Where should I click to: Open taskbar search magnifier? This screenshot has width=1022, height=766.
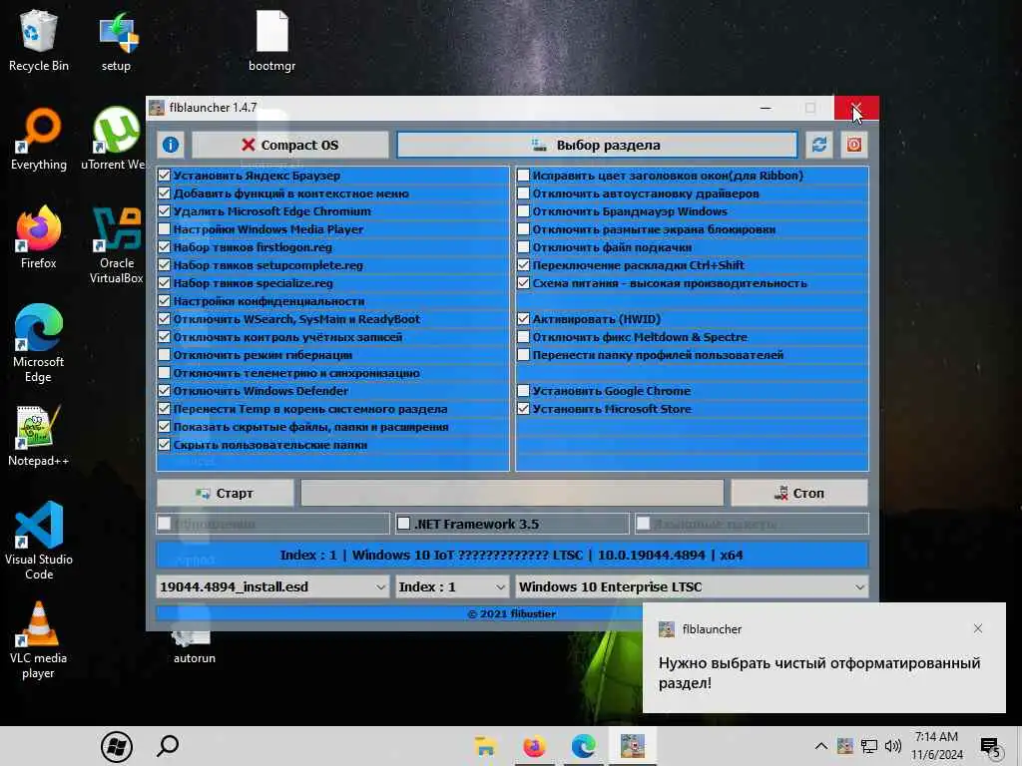(168, 745)
